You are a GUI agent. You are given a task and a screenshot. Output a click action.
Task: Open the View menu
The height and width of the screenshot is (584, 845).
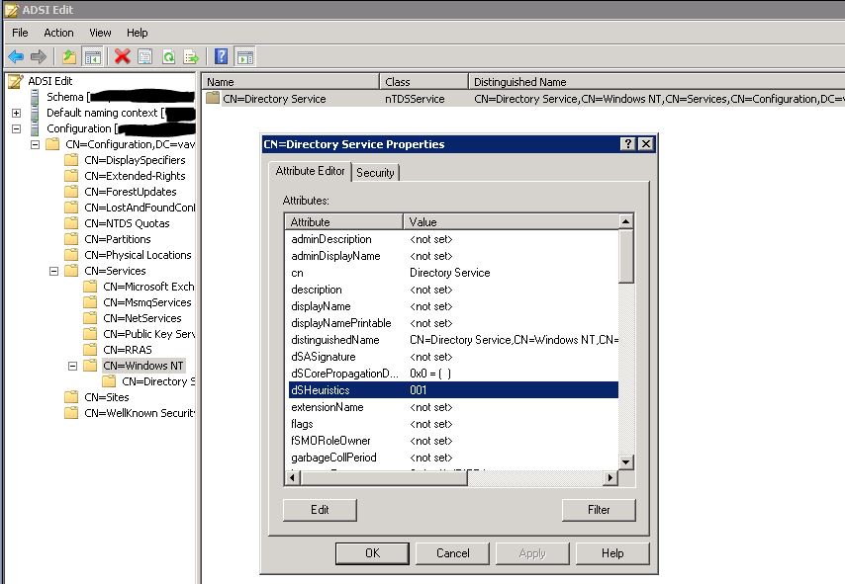(99, 33)
